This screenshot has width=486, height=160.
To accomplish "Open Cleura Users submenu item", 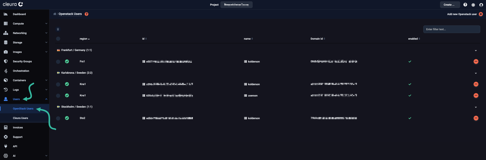I will tap(21, 118).
